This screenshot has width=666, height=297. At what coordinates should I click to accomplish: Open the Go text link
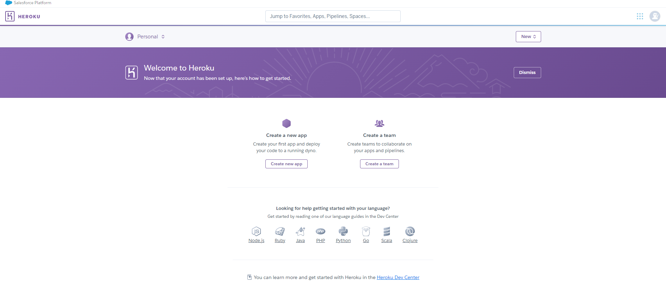(x=366, y=241)
